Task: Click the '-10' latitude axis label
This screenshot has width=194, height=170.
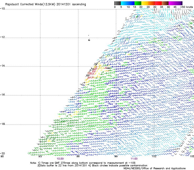Action: tap(2, 9)
